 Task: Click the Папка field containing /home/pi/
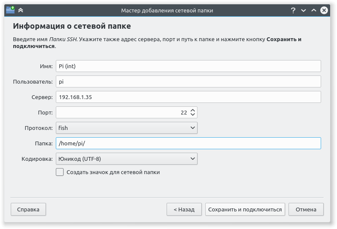pyautogui.click(x=188, y=143)
